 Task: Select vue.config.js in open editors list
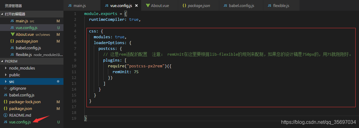[32, 28]
